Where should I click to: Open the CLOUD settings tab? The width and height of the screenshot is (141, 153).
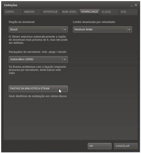(109, 12)
